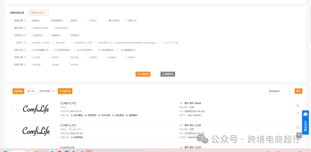
Task: Open help icon beside 申请日期 filter label
Action: pos(25,57)
